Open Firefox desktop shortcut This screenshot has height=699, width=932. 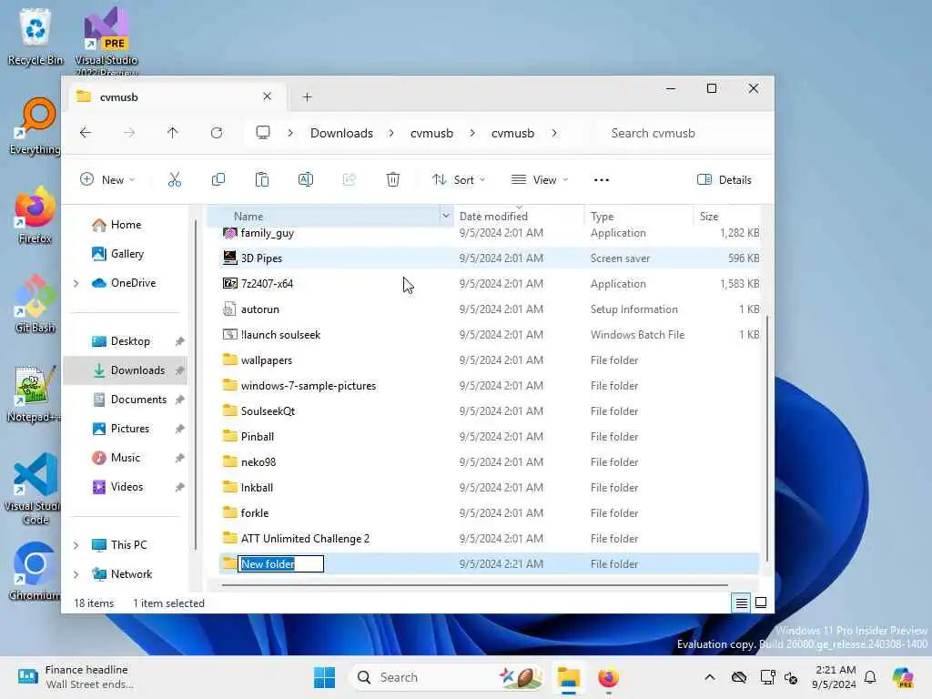(35, 215)
